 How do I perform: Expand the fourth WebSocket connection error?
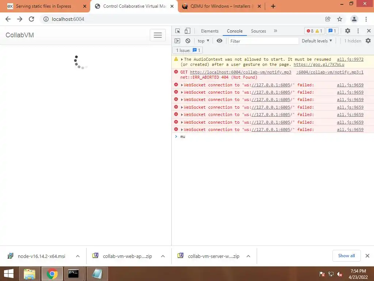click(x=182, y=108)
